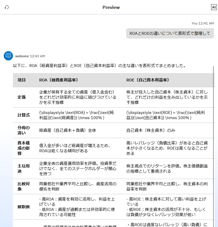Image resolution: width=218 pixels, height=227 pixels.
Task: Click the 比較対象 row label
Action: point(24,186)
